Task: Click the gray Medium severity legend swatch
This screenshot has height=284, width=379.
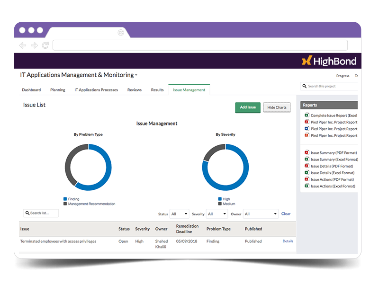Action: pyautogui.click(x=220, y=204)
